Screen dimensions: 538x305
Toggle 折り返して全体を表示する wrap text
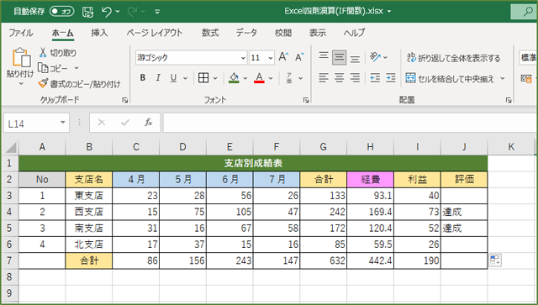(453, 58)
